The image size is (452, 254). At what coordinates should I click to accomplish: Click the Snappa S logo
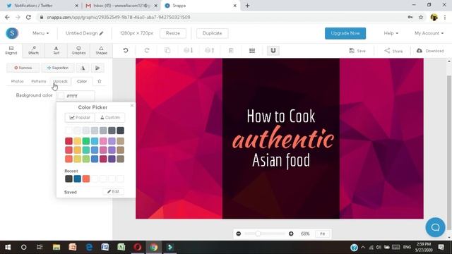(x=12, y=33)
